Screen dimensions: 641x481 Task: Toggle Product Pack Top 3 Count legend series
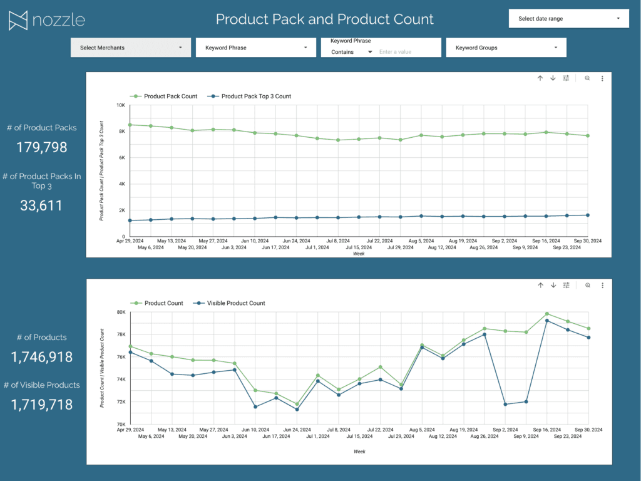pyautogui.click(x=249, y=96)
